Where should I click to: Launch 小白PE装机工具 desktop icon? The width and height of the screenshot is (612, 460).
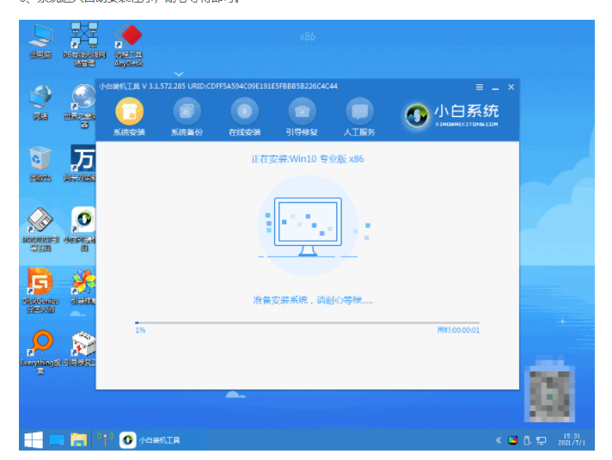coord(81,229)
